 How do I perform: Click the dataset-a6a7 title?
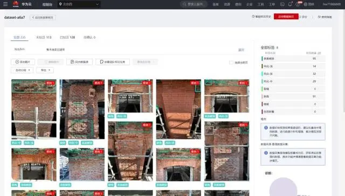pos(15,17)
